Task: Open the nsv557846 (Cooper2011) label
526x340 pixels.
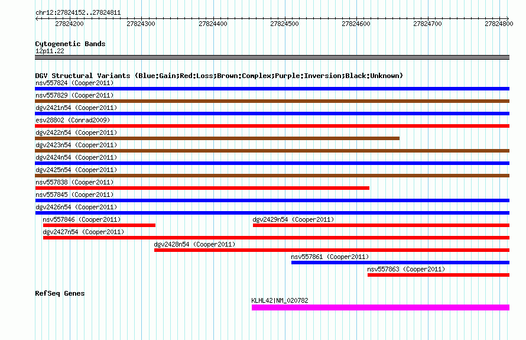Action: 82,219
